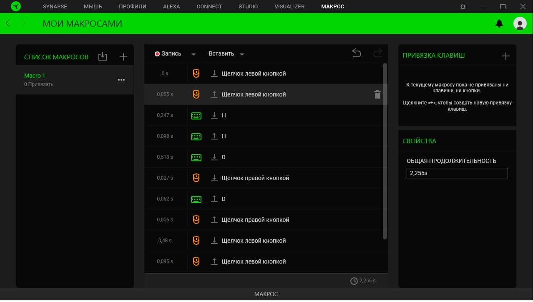Go back with the left arrow
Viewport: 533px width, 302px height.
coord(8,23)
